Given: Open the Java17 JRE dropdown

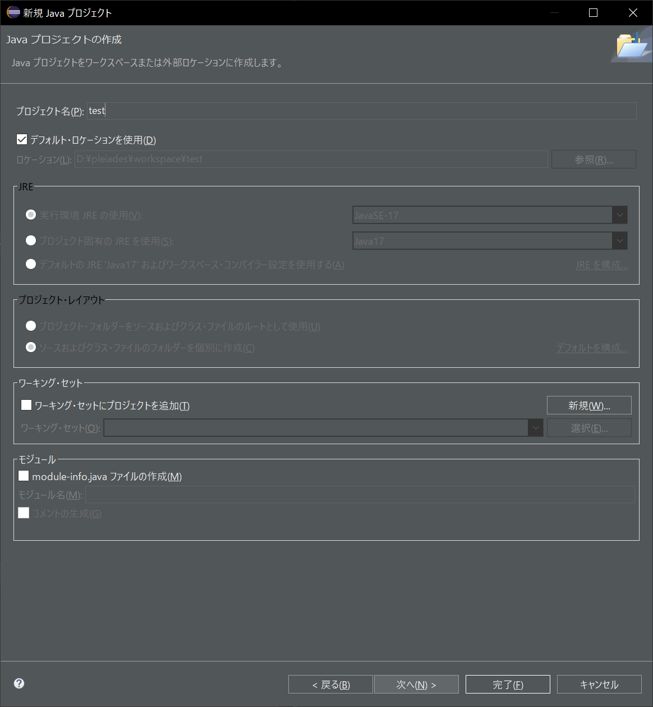Looking at the screenshot, I should (619, 240).
